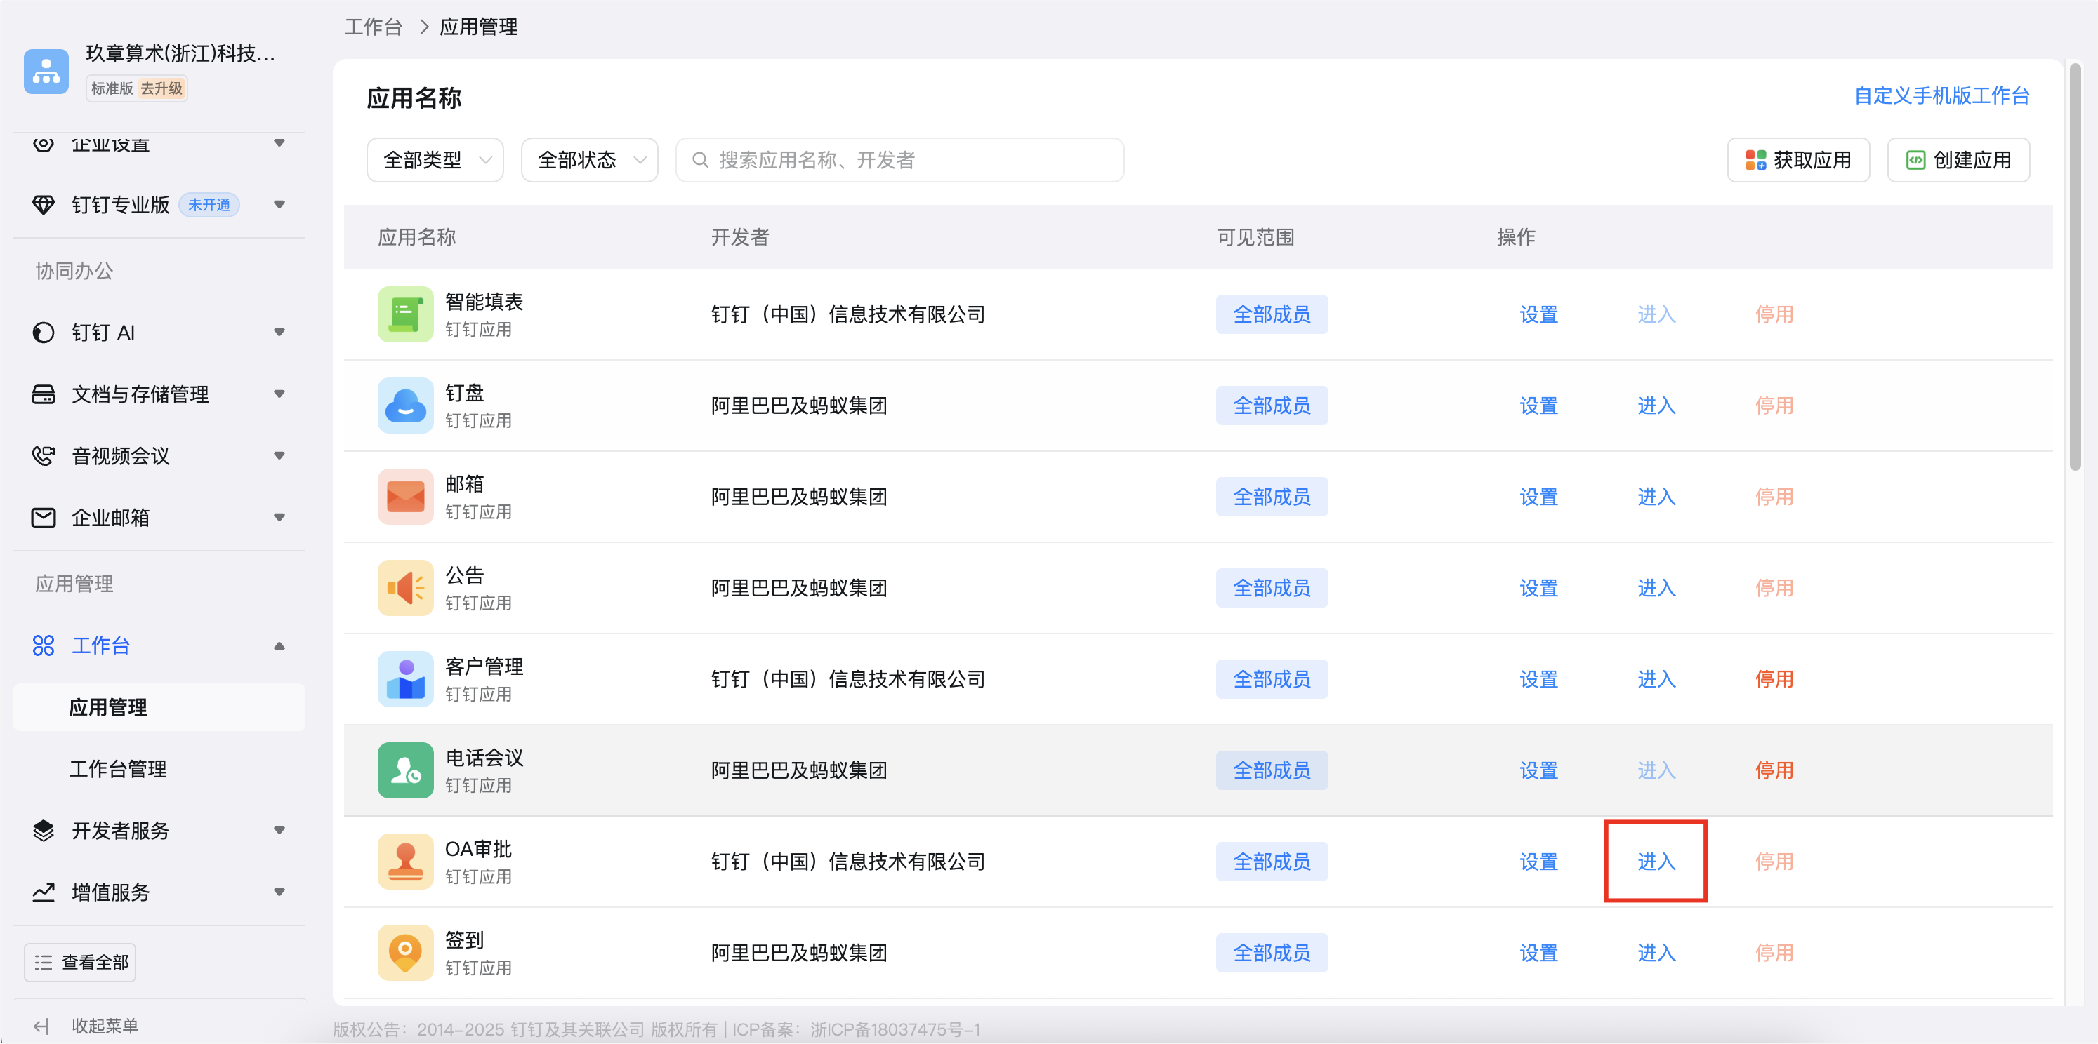
Task: Click the 电话会议 green app icon
Action: (x=404, y=770)
